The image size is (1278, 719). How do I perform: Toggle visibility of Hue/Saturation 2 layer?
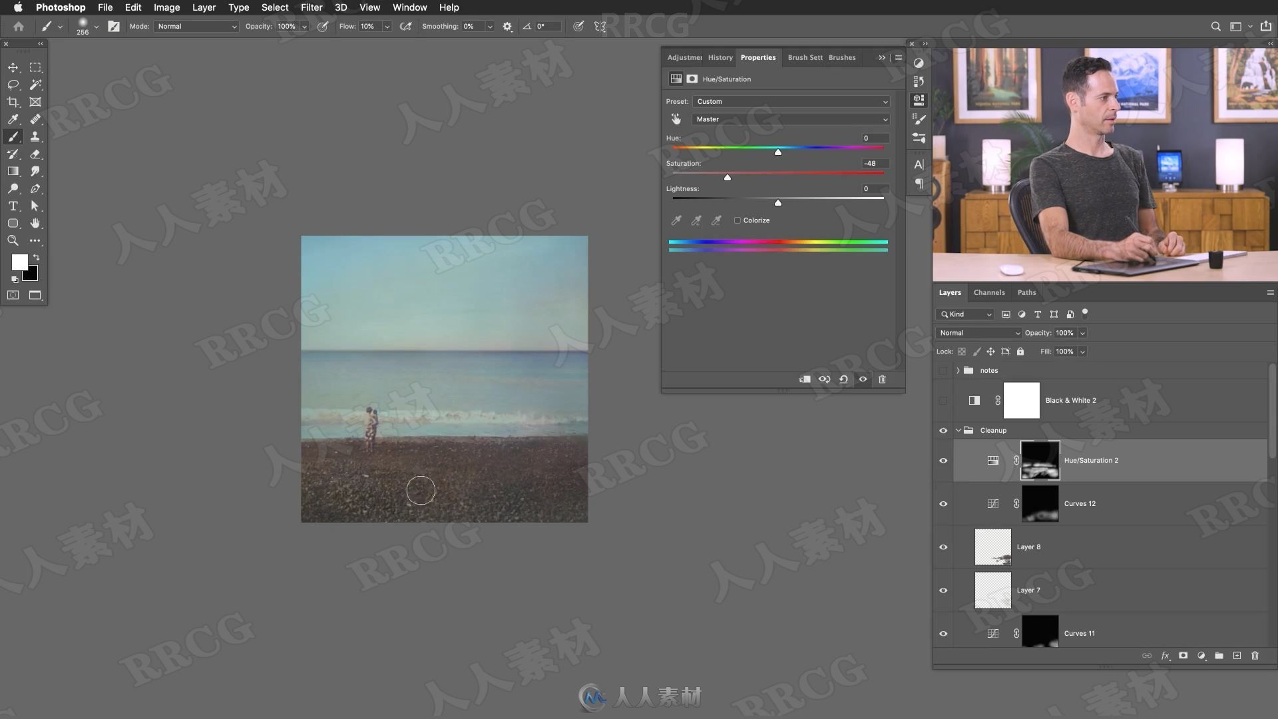[x=944, y=460]
